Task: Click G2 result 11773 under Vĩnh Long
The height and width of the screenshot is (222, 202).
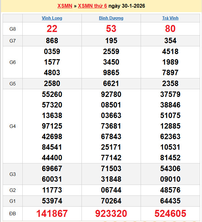Action: (52, 190)
